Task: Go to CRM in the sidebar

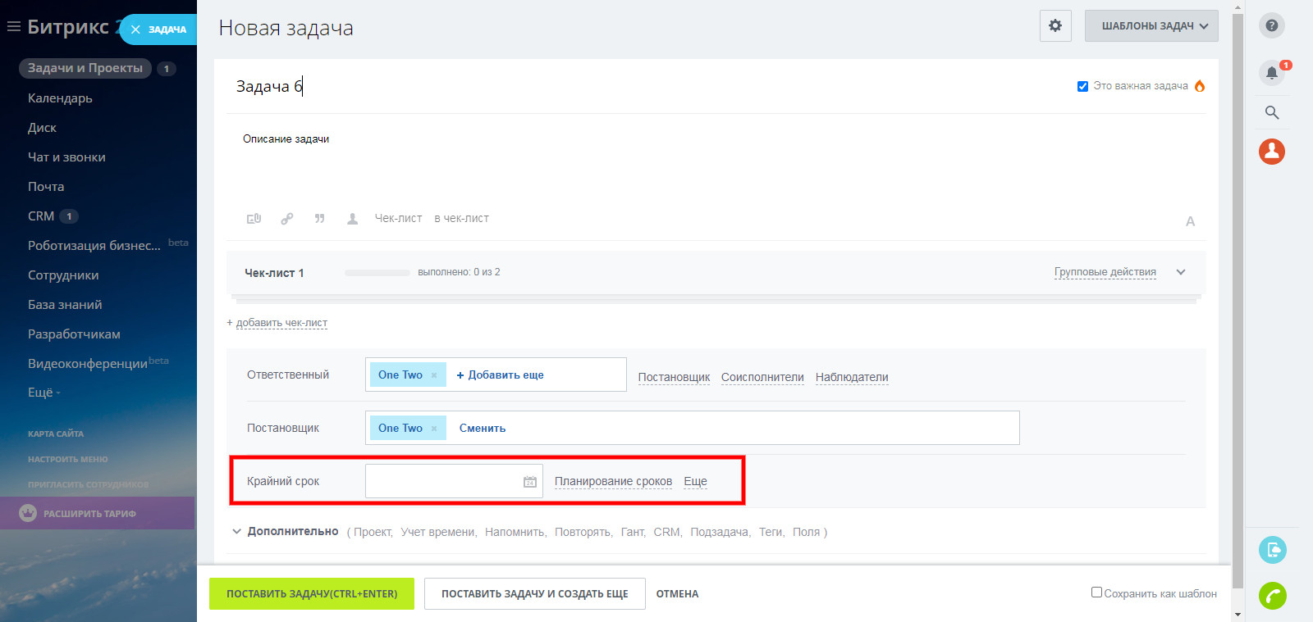Action: click(41, 216)
